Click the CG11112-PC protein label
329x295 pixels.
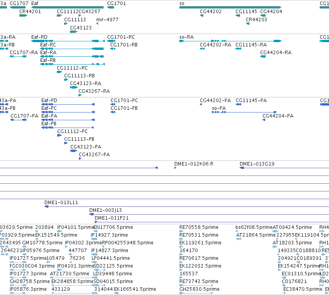[x=72, y=131]
